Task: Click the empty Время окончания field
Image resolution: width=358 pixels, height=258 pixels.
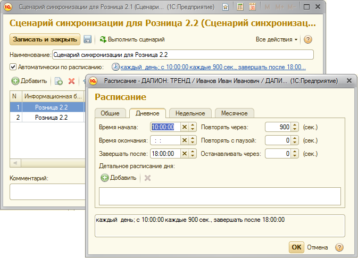Action: pos(165,140)
